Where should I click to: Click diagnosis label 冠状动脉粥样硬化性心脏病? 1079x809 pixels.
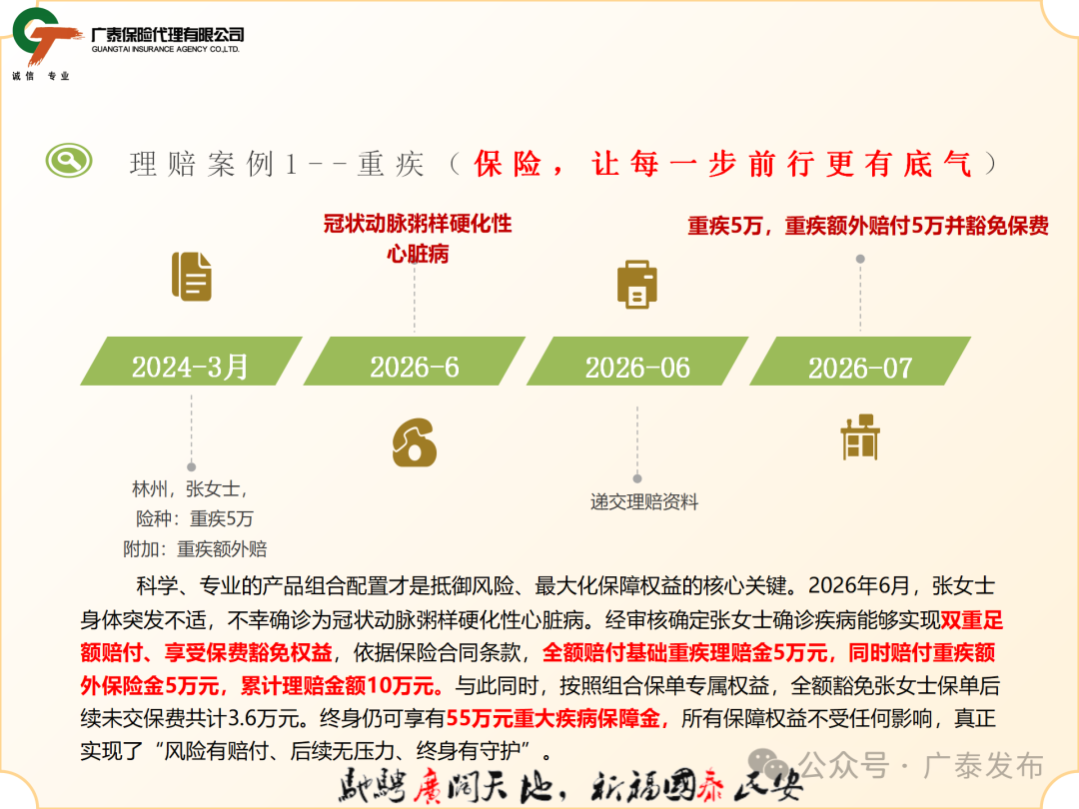418,238
